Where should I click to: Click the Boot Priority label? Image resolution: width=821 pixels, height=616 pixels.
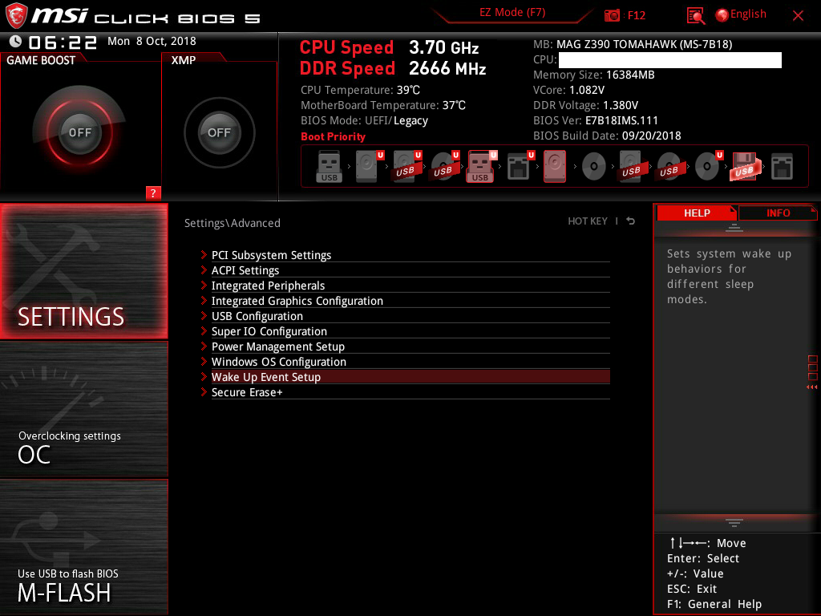[x=333, y=136]
